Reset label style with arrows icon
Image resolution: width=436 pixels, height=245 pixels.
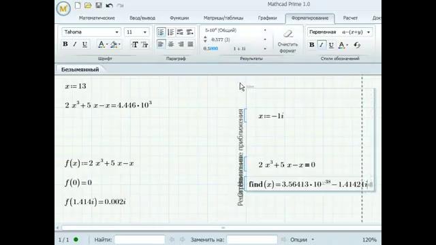tap(357, 45)
